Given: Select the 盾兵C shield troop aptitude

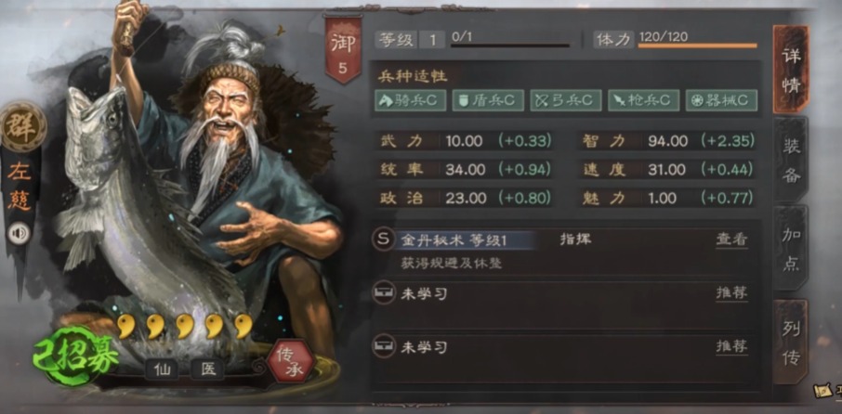Looking at the screenshot, I should click(488, 100).
